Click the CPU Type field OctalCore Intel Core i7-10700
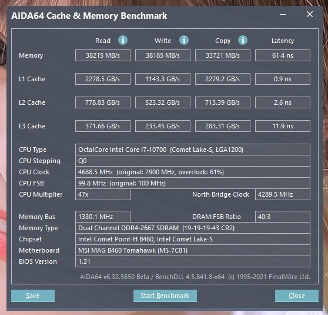 point(193,150)
